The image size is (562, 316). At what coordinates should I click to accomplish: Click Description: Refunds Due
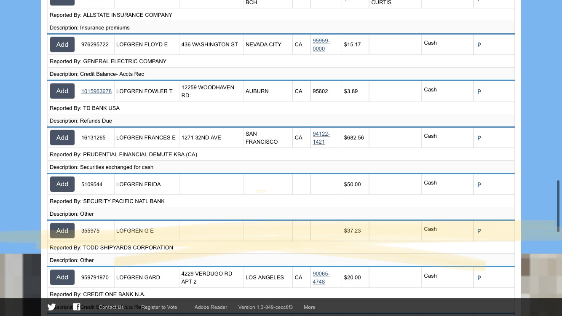[x=81, y=121]
